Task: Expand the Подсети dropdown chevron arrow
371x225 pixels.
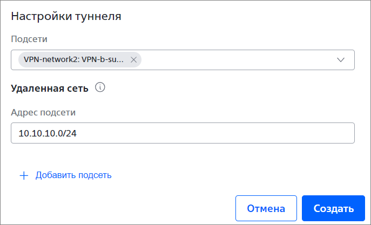Action: point(341,60)
